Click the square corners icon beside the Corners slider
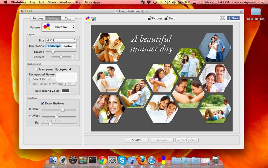268x168 pixels. pos(48,57)
